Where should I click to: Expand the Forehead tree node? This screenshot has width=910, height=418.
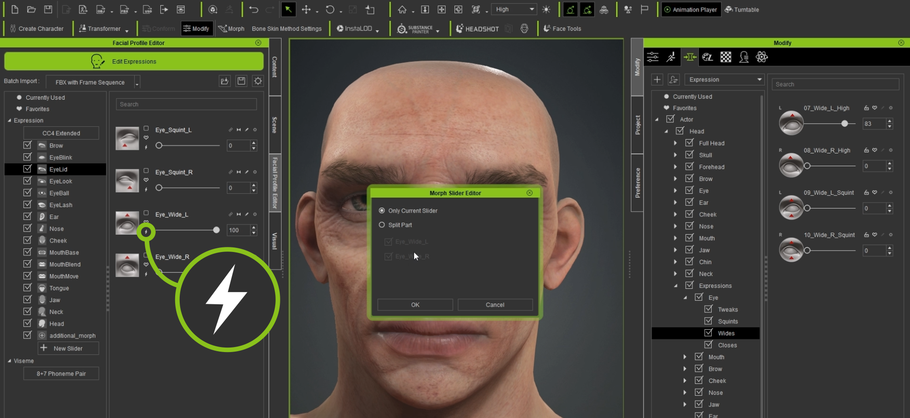[x=675, y=167]
